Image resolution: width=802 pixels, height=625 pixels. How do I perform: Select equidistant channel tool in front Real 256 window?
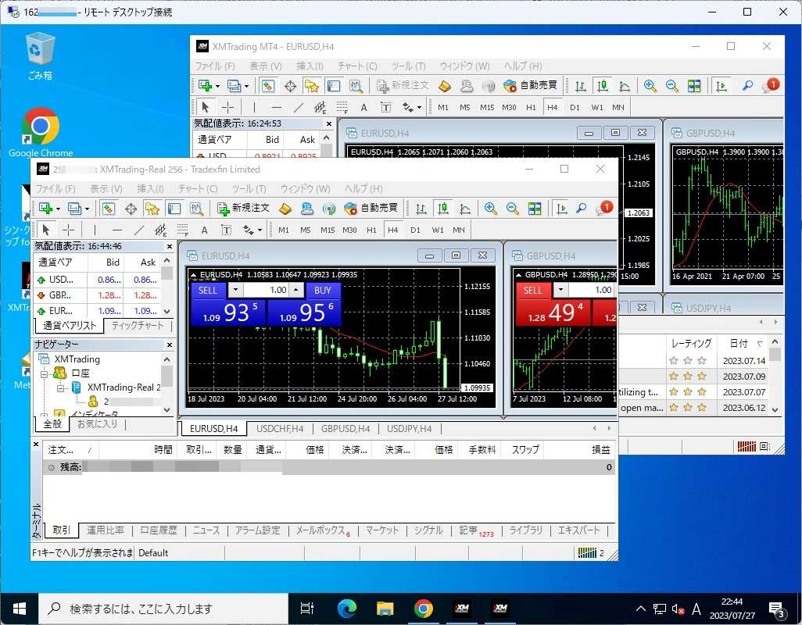pos(160,230)
